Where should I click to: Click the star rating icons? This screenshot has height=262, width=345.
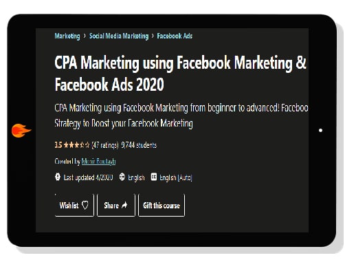tap(76, 145)
